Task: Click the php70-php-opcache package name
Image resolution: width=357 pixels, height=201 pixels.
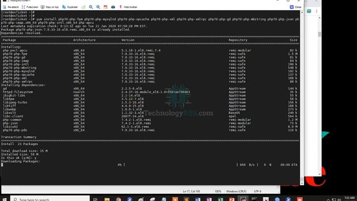Action: (x=18, y=74)
